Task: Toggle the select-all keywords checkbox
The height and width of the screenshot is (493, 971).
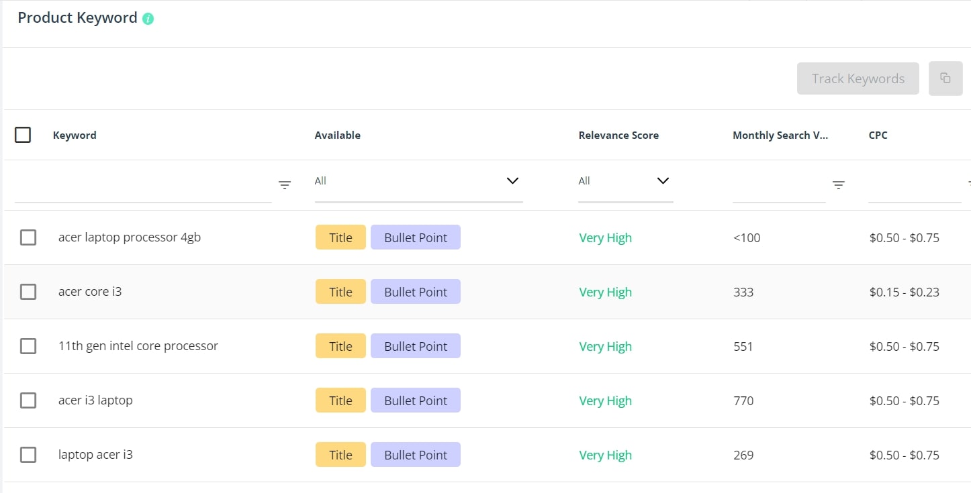Action: click(23, 135)
